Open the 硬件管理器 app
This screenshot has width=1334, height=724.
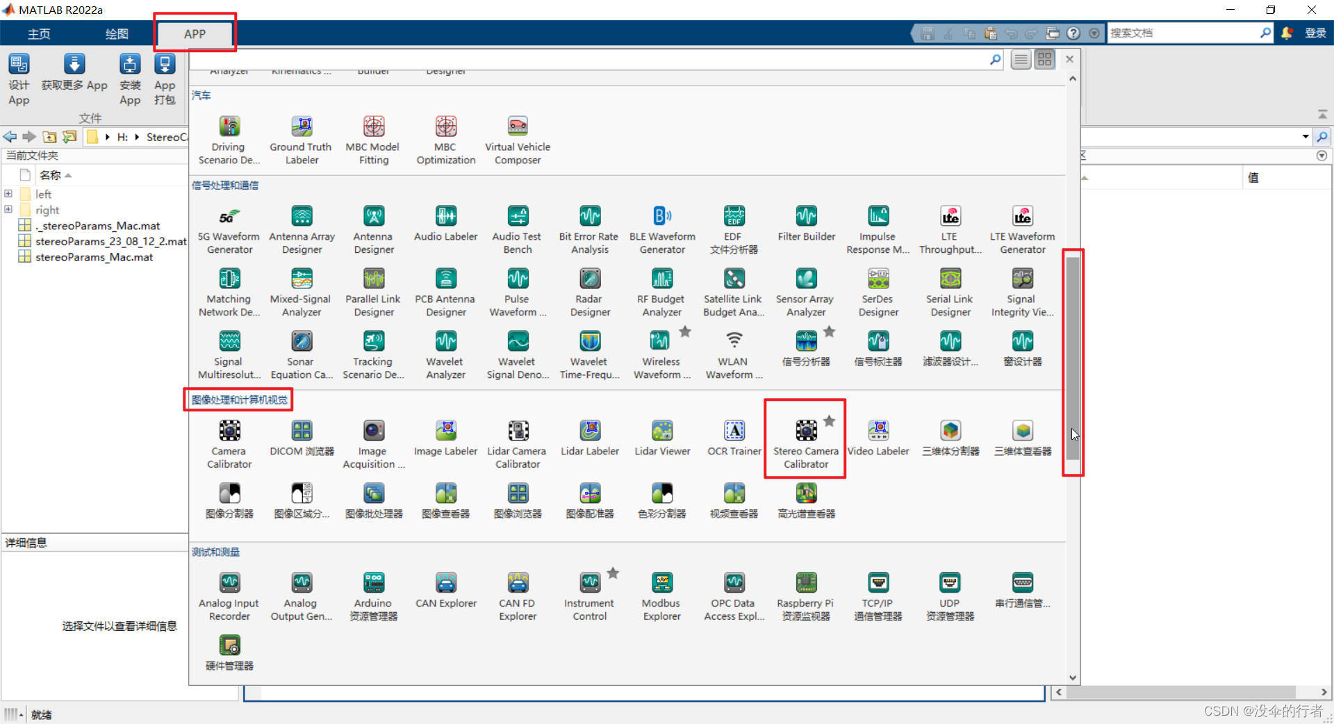pyautogui.click(x=229, y=652)
